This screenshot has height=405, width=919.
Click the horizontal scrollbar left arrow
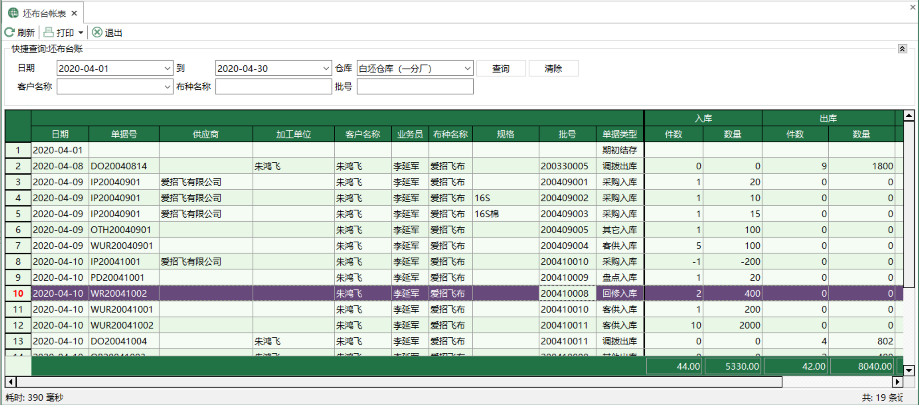[11, 382]
